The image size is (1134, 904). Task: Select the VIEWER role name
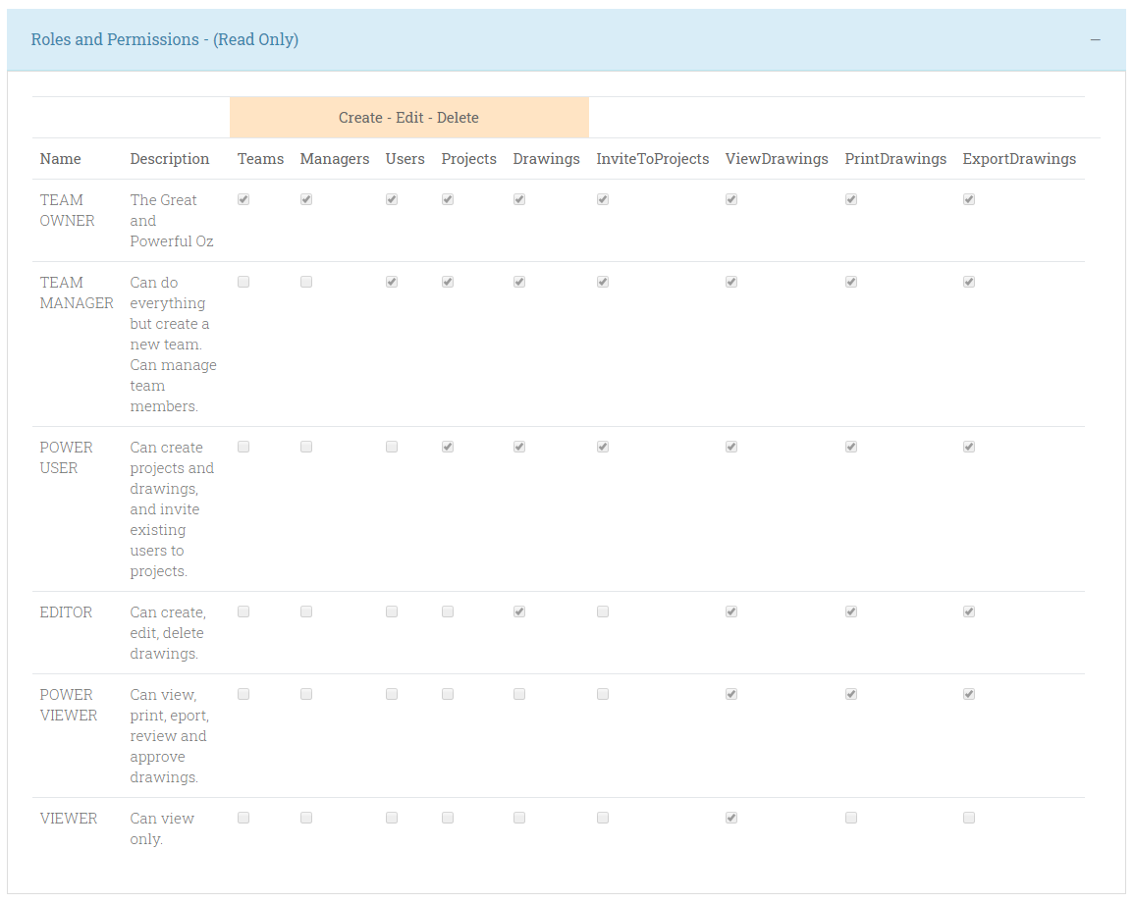click(69, 819)
